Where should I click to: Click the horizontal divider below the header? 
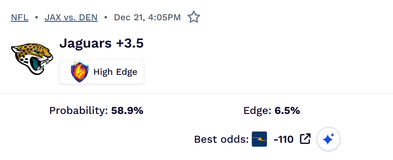pyautogui.click(x=196, y=93)
